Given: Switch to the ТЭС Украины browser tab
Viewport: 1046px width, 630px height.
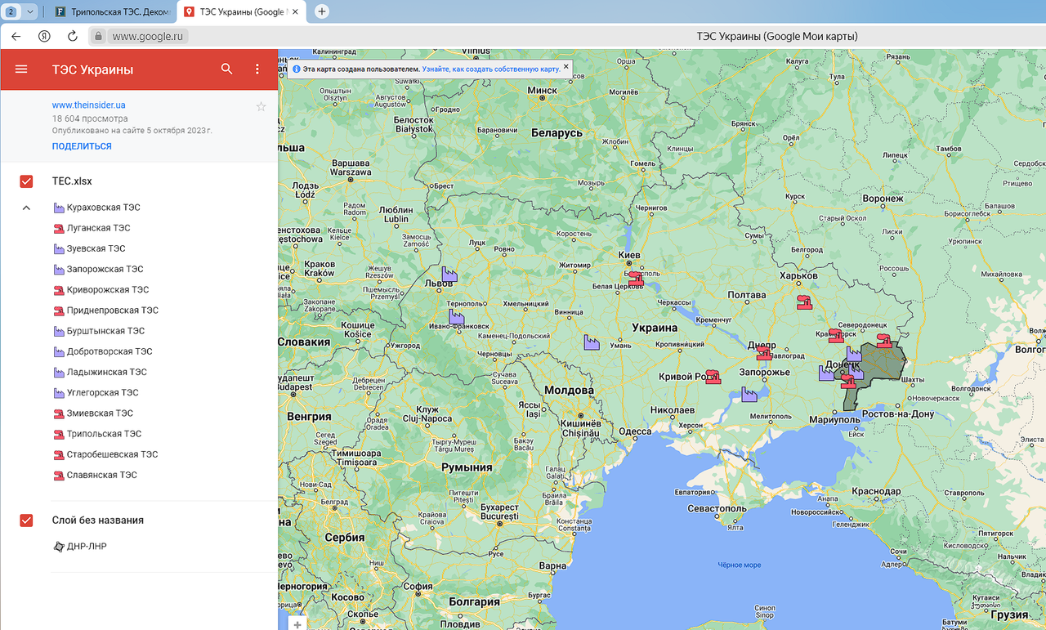Looking at the screenshot, I should 240,11.
